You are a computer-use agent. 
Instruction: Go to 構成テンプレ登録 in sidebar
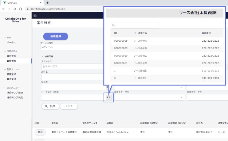pyautogui.click(x=15, y=93)
